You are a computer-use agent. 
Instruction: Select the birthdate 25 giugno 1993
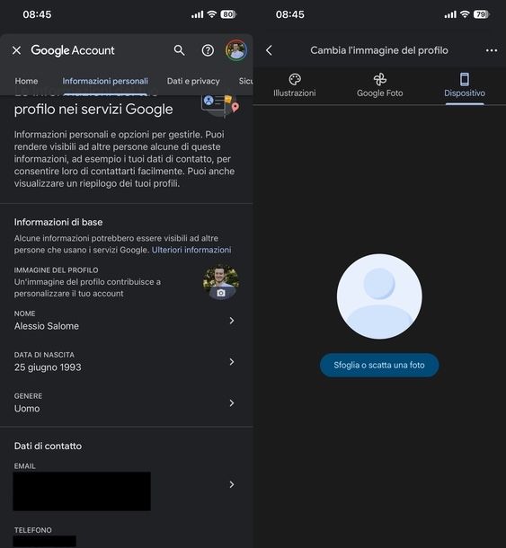[48, 367]
